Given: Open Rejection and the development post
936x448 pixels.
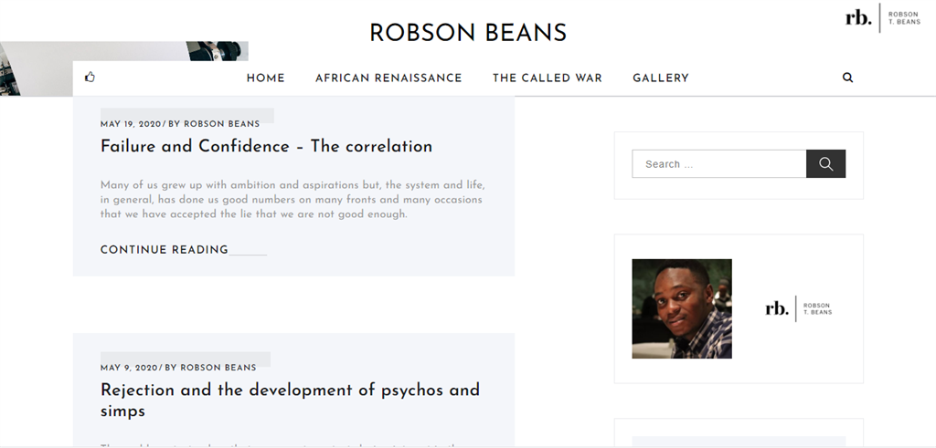Looking at the screenshot, I should 290,400.
